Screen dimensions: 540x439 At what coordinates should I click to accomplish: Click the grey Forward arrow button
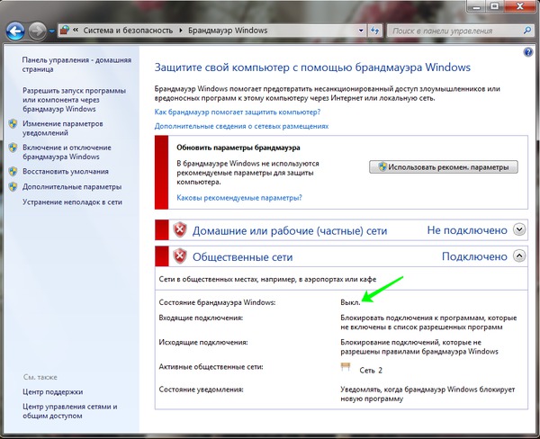[37, 31]
